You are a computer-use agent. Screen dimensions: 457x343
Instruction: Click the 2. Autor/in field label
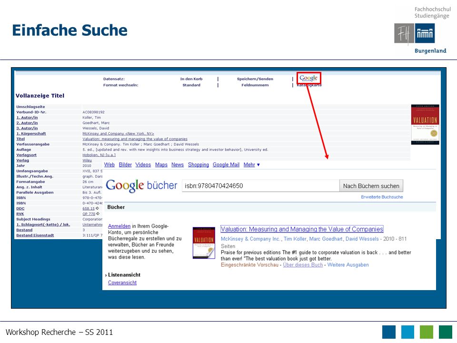[27, 123]
